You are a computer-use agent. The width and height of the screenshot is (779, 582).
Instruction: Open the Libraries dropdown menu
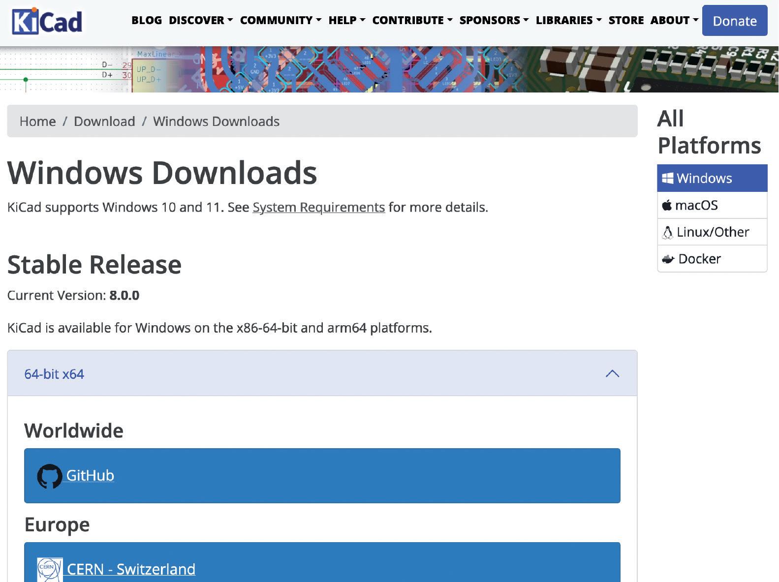click(x=568, y=20)
